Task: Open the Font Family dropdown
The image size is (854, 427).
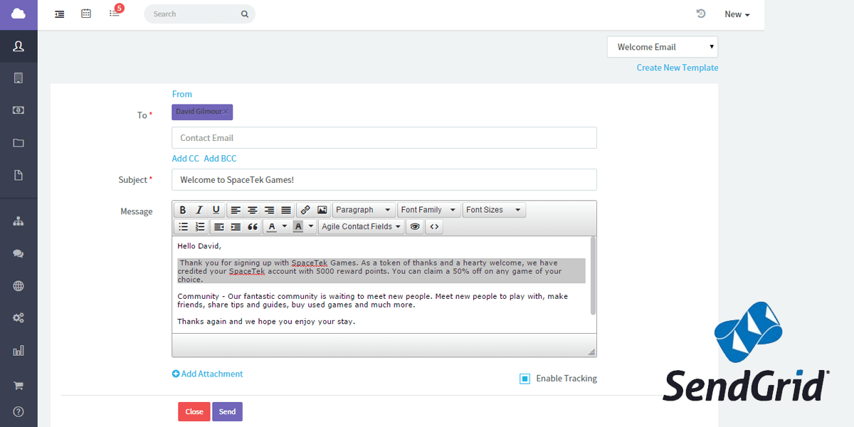Action: point(428,209)
